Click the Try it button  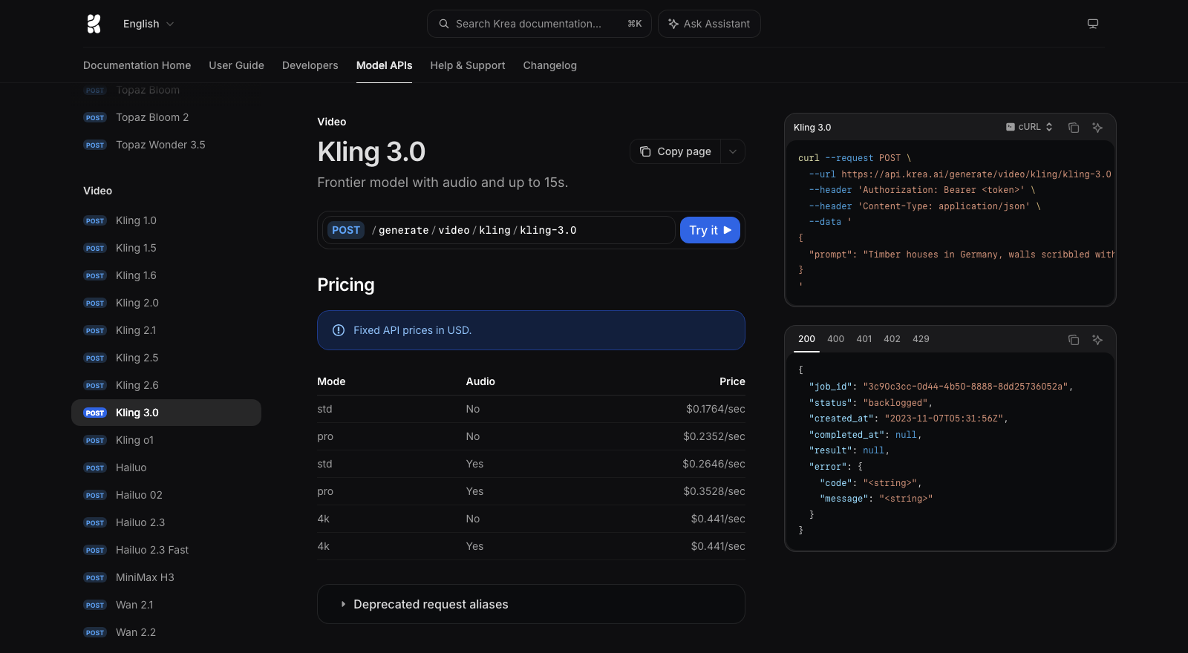tap(710, 230)
